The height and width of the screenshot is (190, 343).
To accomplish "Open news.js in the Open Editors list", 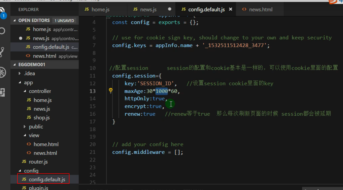I will point(44,38).
